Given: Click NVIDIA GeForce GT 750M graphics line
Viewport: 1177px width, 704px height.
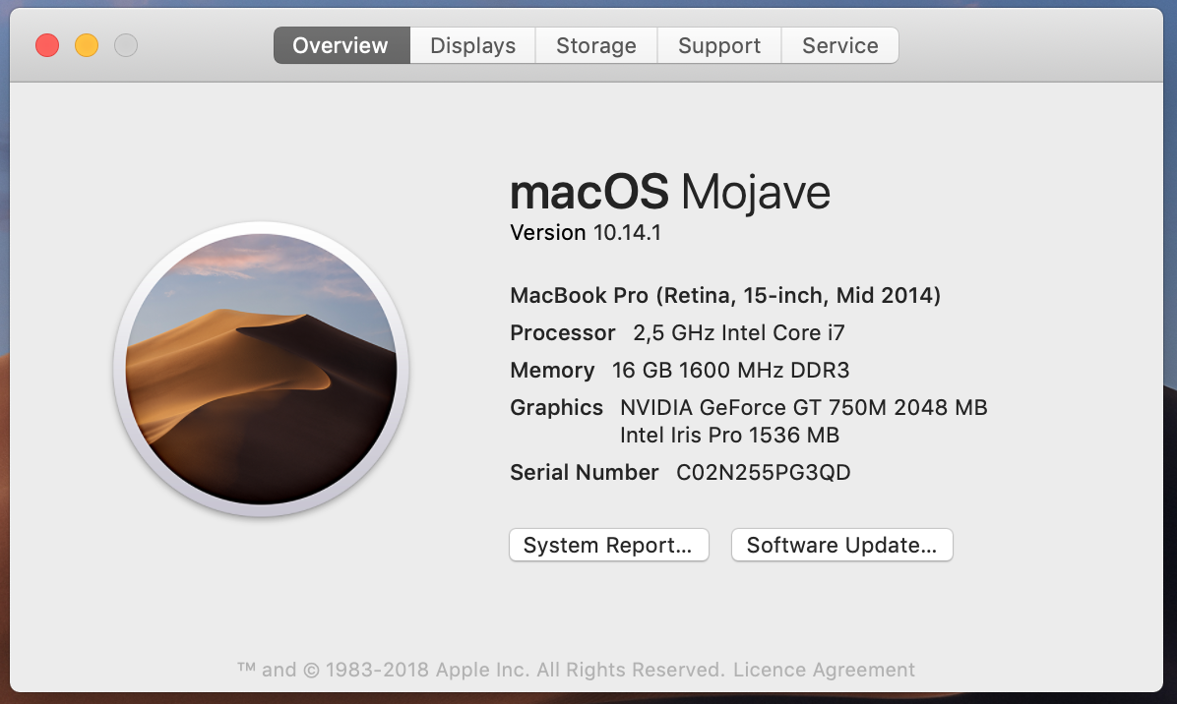Looking at the screenshot, I should click(x=803, y=408).
